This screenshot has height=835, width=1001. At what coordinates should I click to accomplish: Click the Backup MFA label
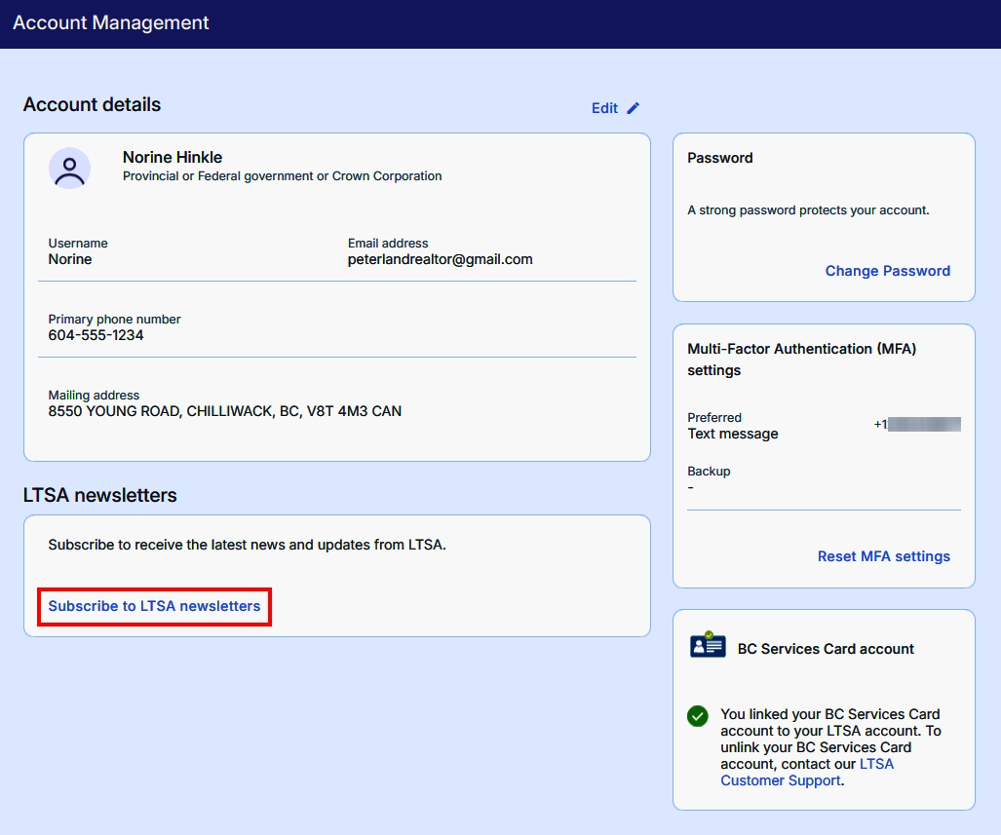[x=709, y=472]
